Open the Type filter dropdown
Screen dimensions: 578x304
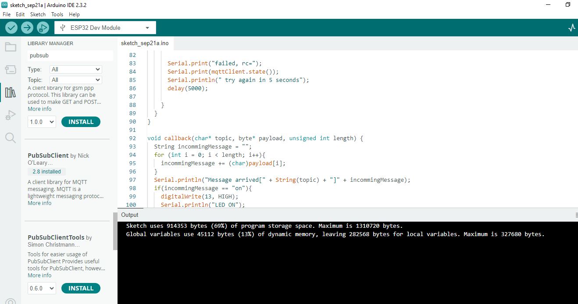(76, 69)
